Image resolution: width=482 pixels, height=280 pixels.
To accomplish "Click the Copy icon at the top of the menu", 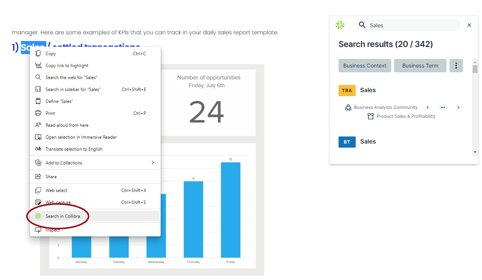I will (x=38, y=53).
